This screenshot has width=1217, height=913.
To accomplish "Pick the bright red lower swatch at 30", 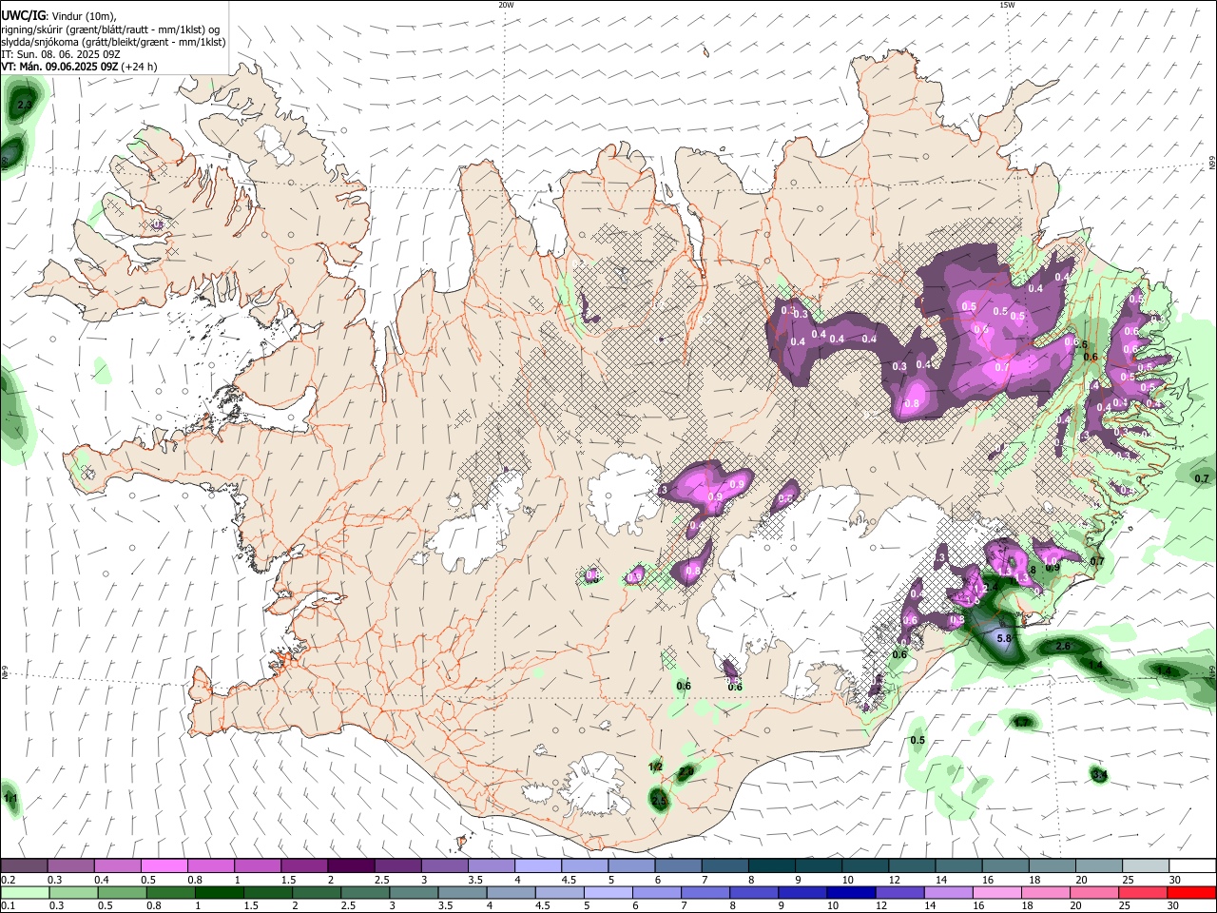I will 1191,892.
